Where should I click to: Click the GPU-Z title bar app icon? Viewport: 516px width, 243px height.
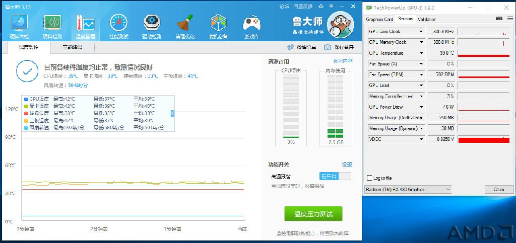tap(369, 8)
